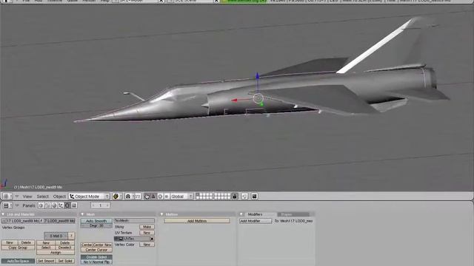
Task: Open the Global orientation dropdown
Action: click(x=181, y=197)
